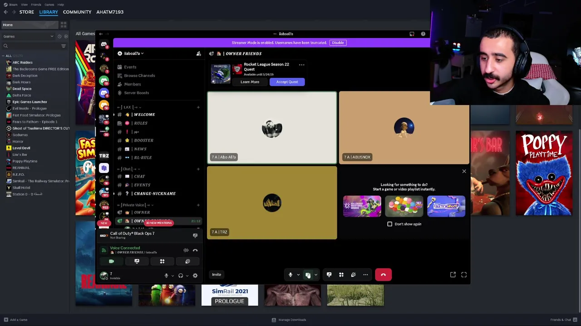Click share screen button in voice panel
The width and height of the screenshot is (581, 326).
pos(137,261)
